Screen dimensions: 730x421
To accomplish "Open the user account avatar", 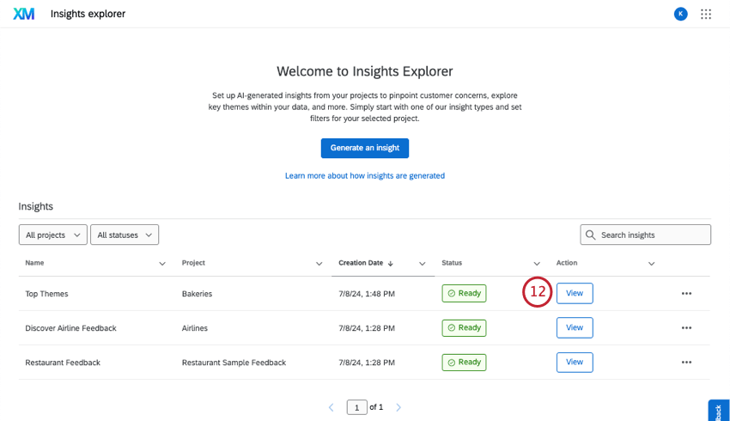I will (x=681, y=14).
